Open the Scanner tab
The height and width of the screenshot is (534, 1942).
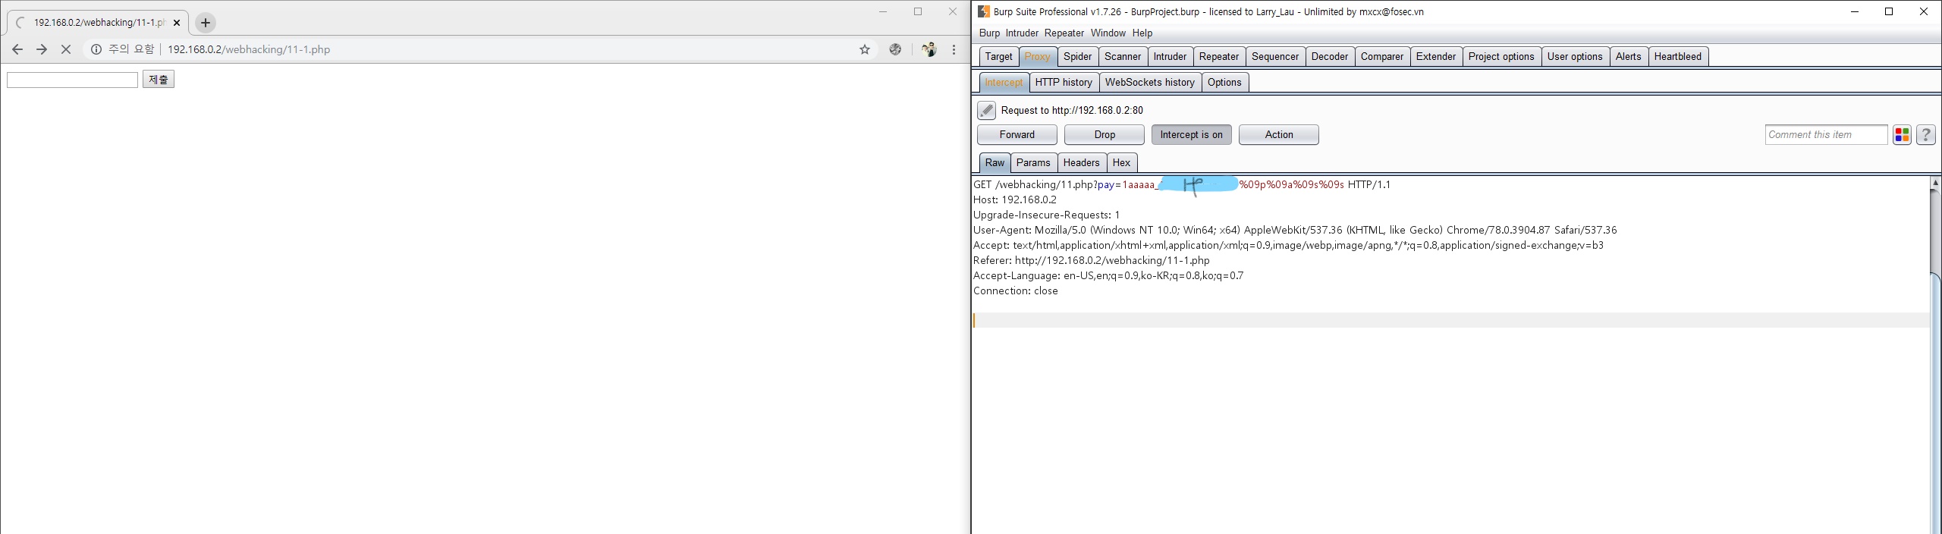[x=1123, y=57]
